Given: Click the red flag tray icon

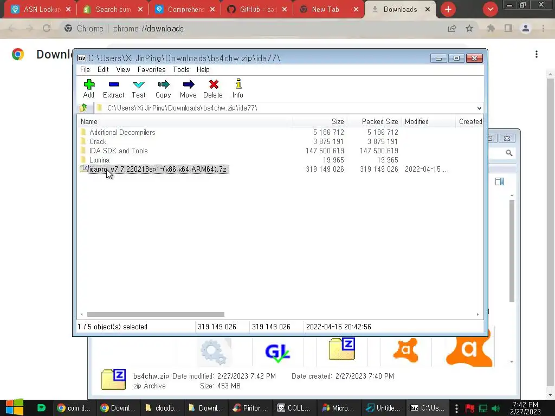Looking at the screenshot, I should click(470, 408).
